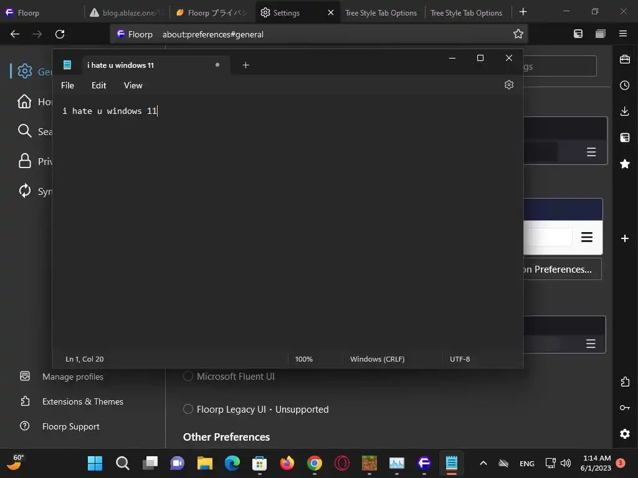Open General settings category
This screenshot has width=638, height=478.
coord(32,72)
